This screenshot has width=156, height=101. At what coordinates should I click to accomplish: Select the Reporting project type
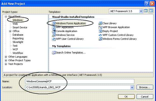pyautogui.click(x=18, y=39)
